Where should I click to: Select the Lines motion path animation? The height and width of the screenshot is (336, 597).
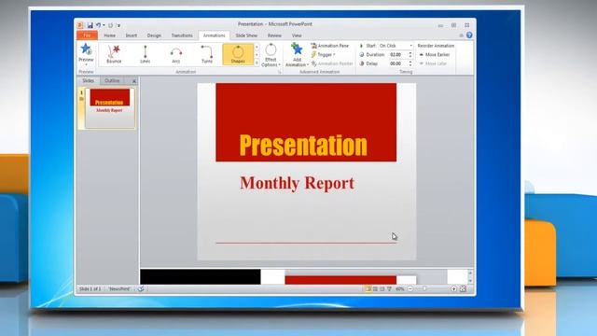click(146, 54)
